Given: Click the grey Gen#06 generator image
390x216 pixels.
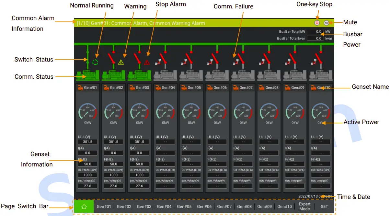Looking at the screenshot, I should coord(217,75).
